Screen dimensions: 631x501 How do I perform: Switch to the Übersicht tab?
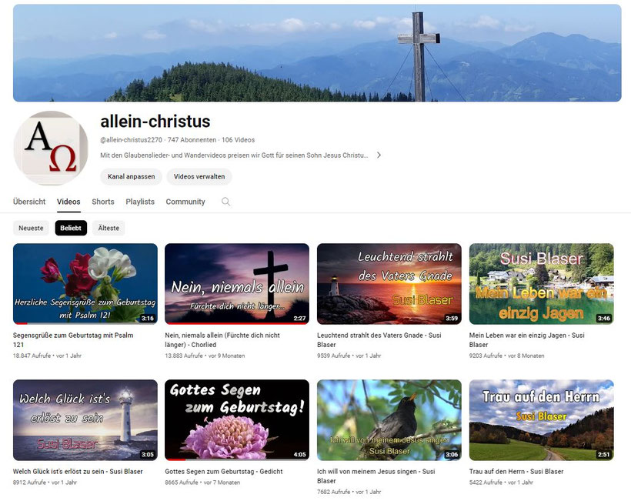pyautogui.click(x=29, y=202)
